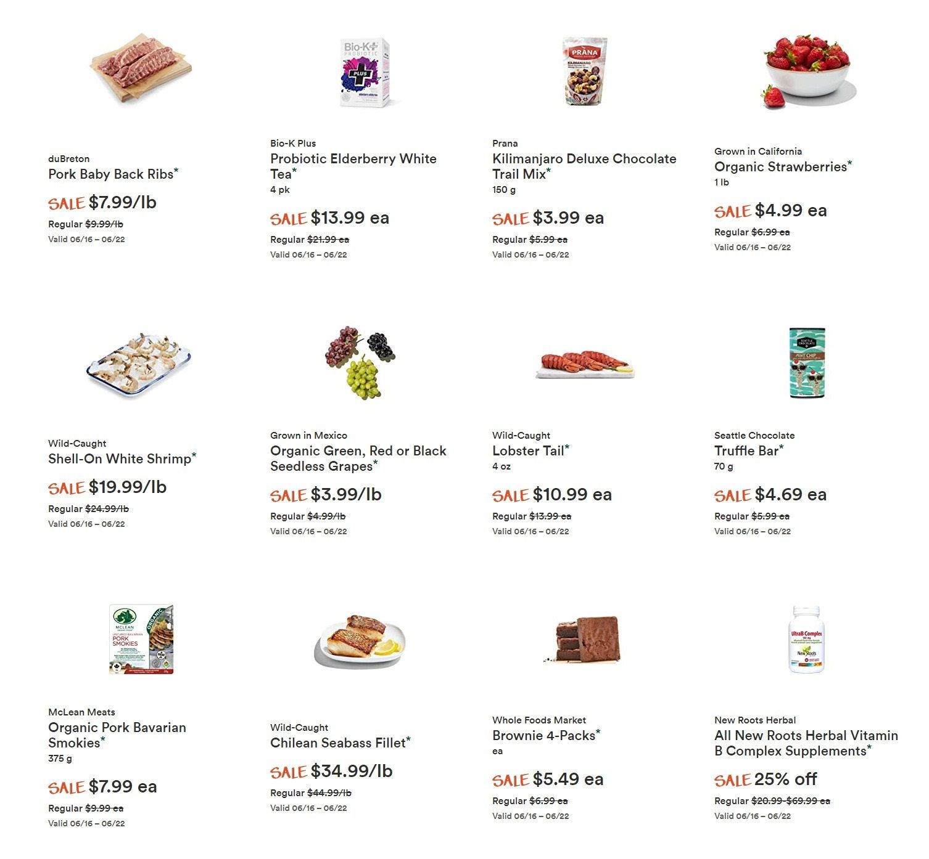Click the Prana trail mix bag image
The image size is (929, 859).
tap(585, 71)
